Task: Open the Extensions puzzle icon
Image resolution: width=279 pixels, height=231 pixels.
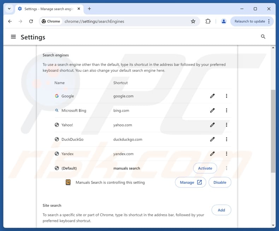Action: [x=208, y=21]
